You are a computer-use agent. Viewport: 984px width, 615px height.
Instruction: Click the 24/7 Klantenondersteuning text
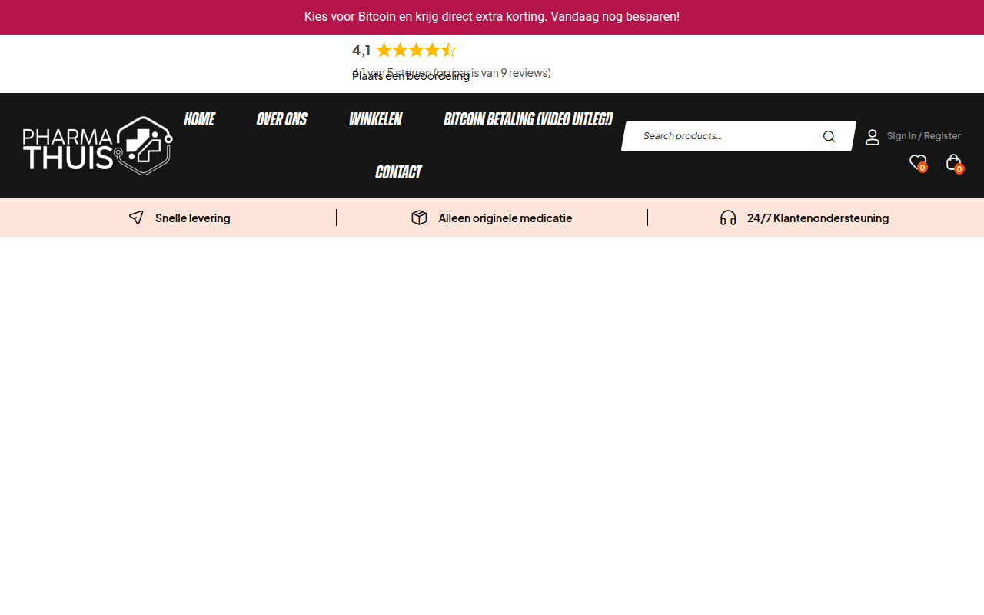click(818, 218)
